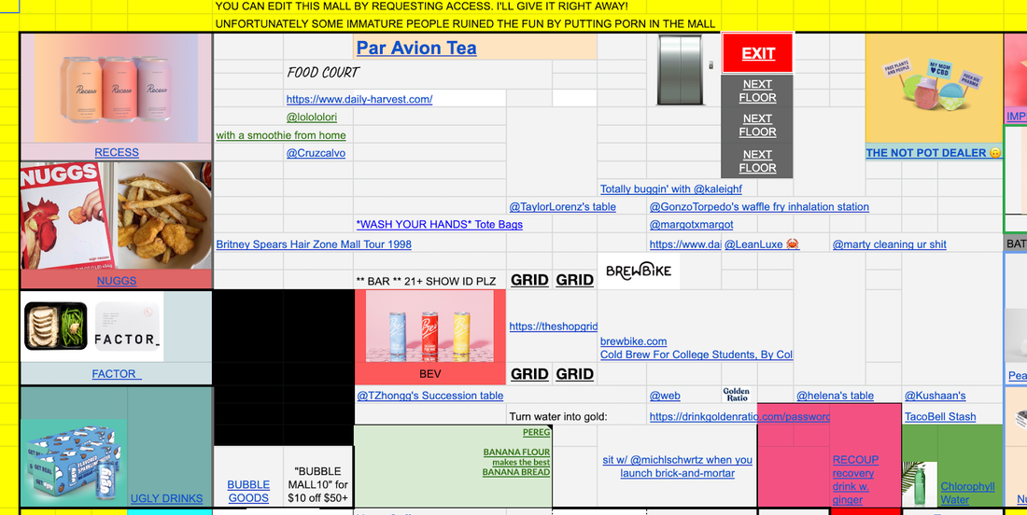This screenshot has height=515, width=1027.
Task: Select the FOOD COURT heading cell
Action: coord(324,73)
